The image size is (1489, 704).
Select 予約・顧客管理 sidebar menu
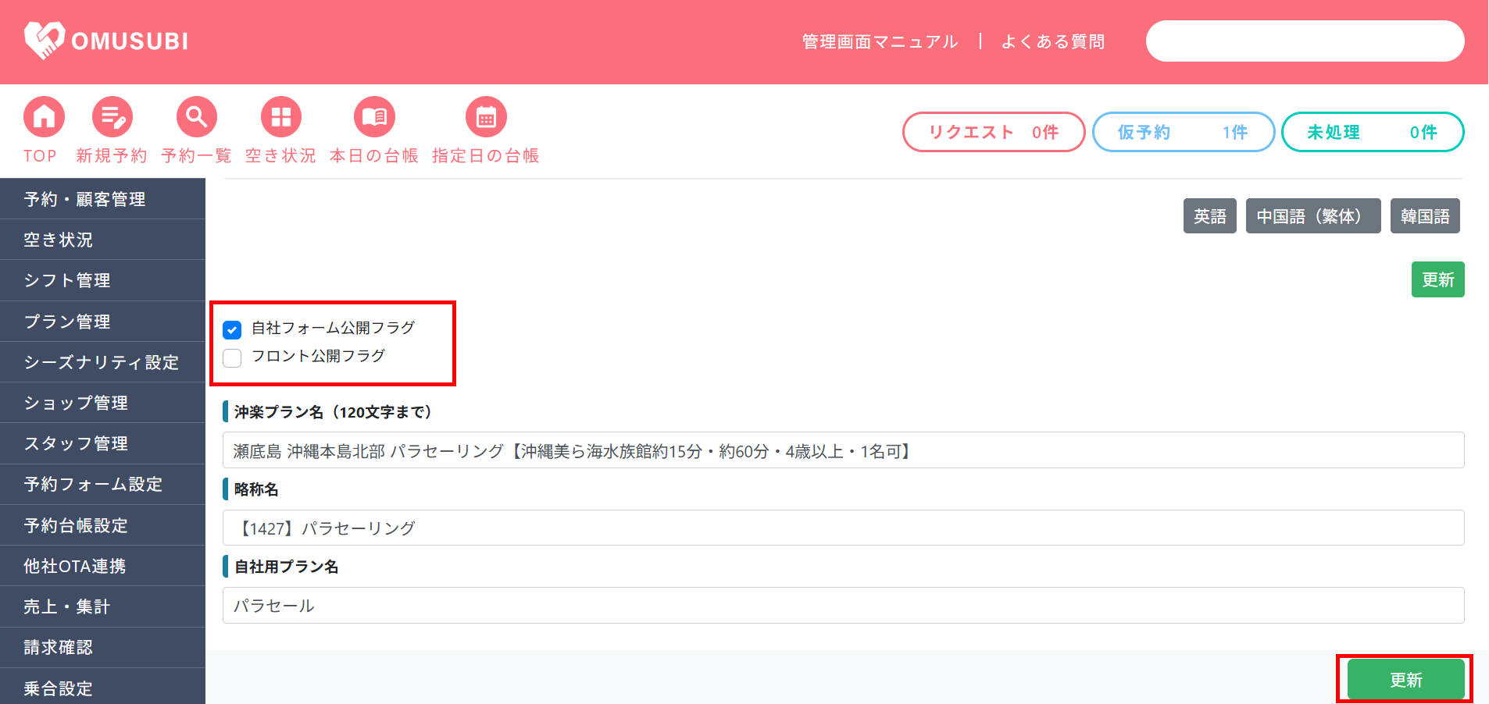coord(84,199)
